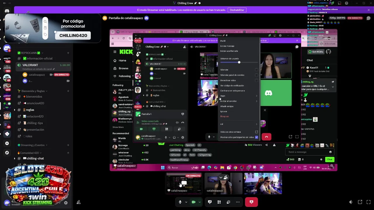
Task: Click 720p 30FPS stream quality badge
Action: coord(337,18)
